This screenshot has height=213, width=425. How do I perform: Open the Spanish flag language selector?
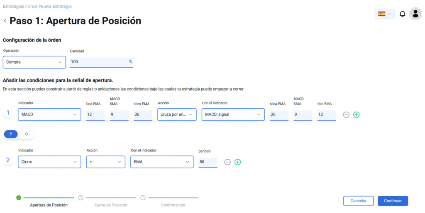tap(385, 14)
